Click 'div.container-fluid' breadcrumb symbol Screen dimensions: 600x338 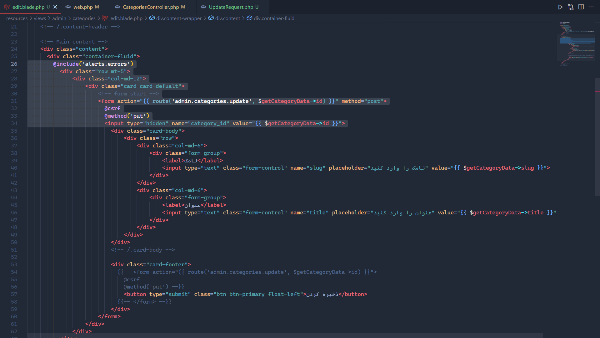pos(274,18)
